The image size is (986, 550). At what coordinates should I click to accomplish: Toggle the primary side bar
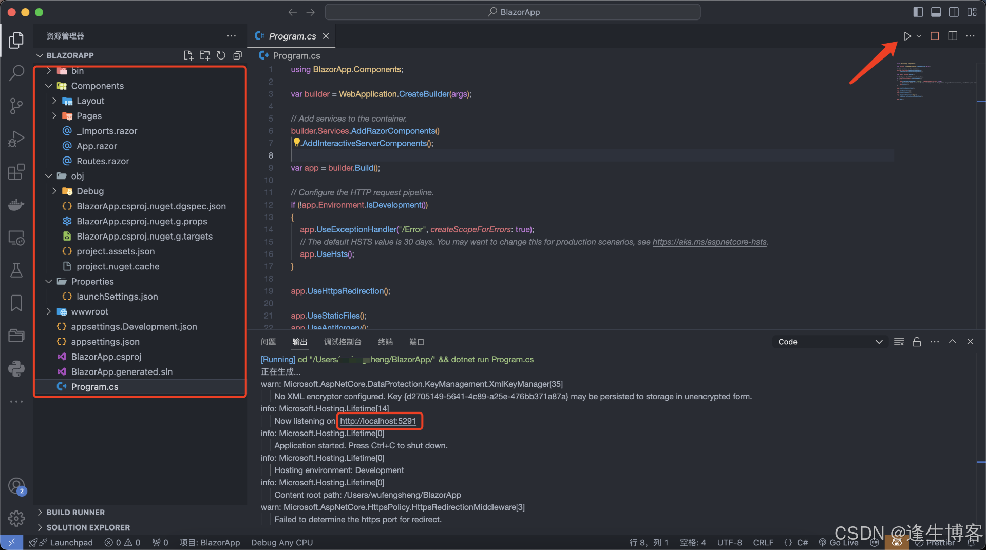[x=918, y=12]
